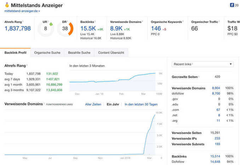Viewport: 240px width, 165px height.
Task: Select the Aller Zeiten time range
Action: (x=93, y=104)
